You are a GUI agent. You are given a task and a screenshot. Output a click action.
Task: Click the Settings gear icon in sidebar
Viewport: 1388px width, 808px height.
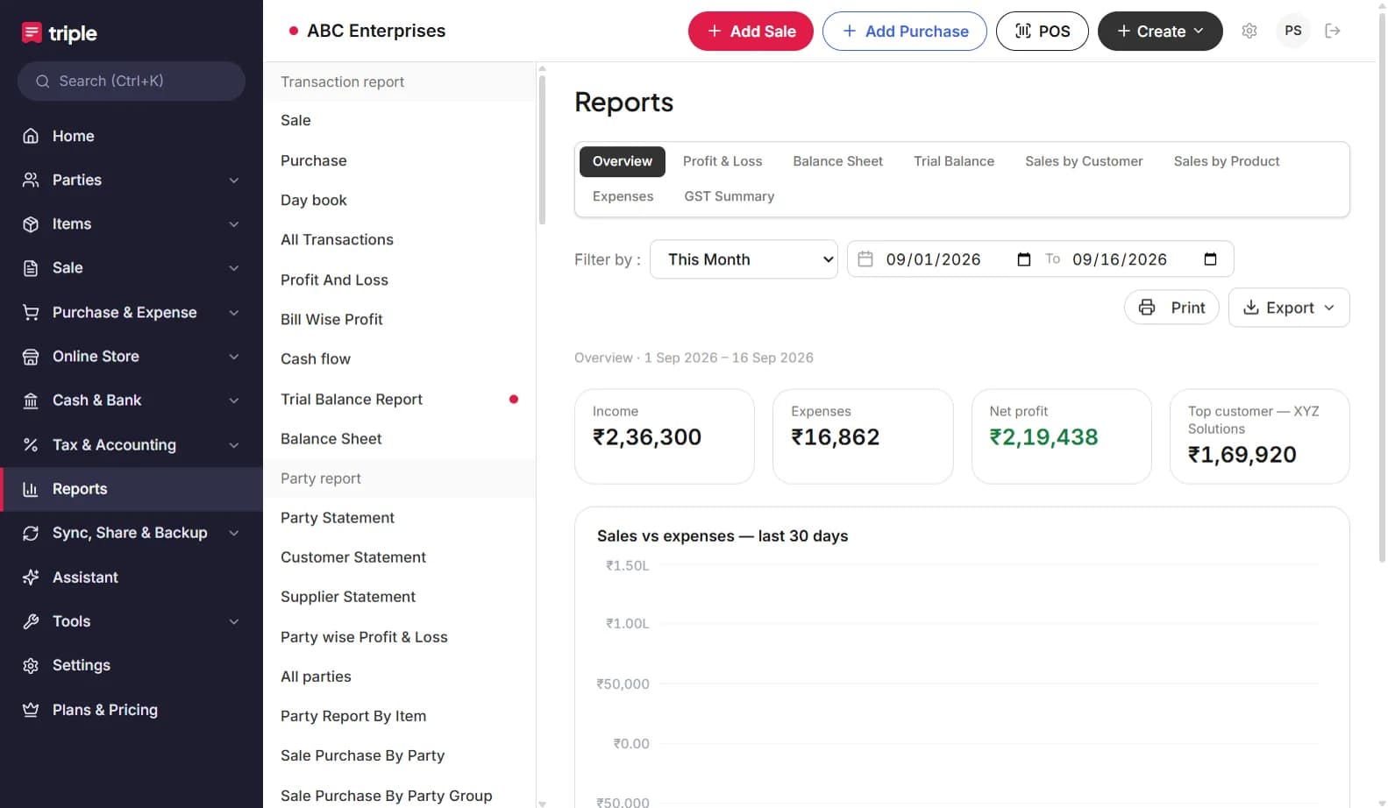point(31,665)
